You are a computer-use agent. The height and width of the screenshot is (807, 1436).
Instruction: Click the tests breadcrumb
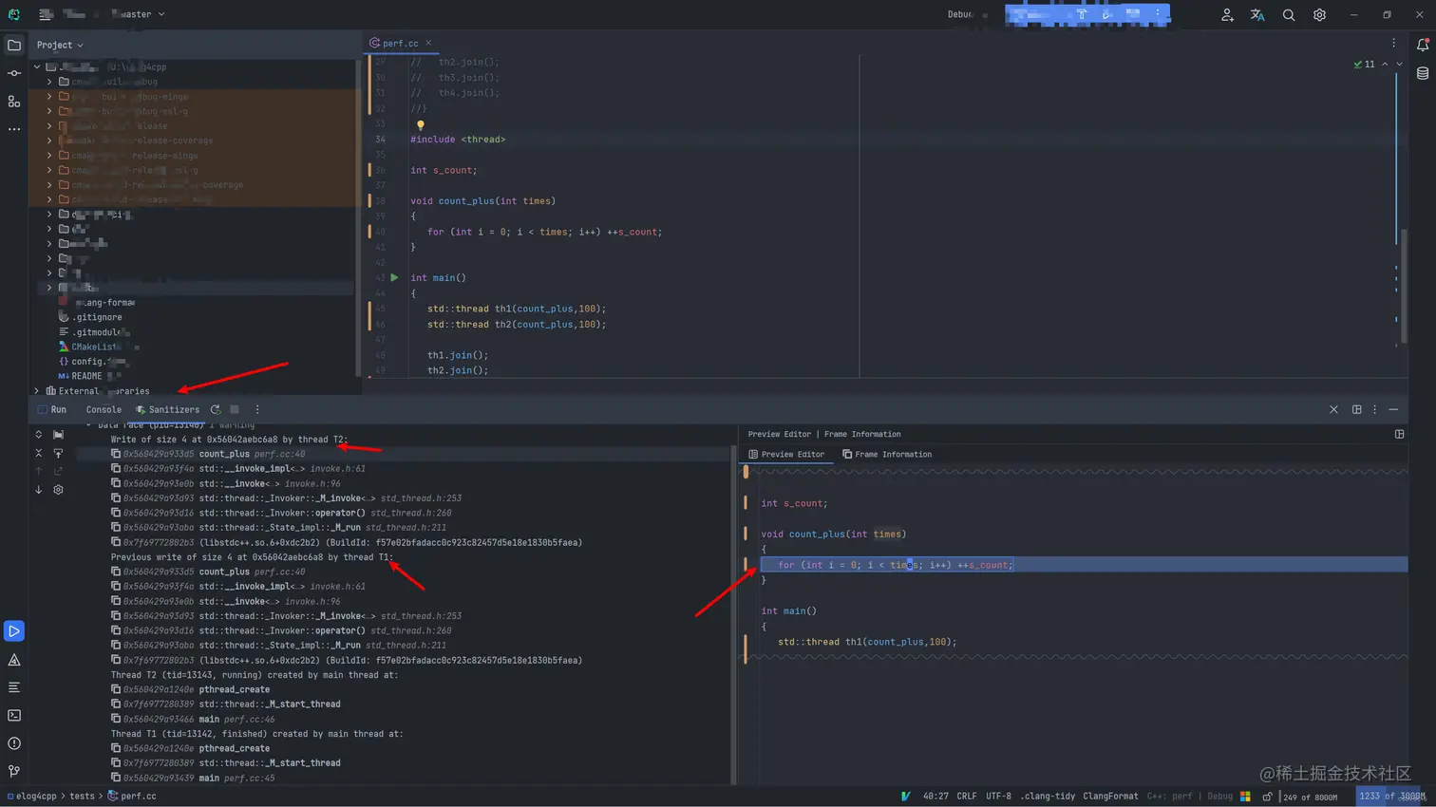coord(83,797)
